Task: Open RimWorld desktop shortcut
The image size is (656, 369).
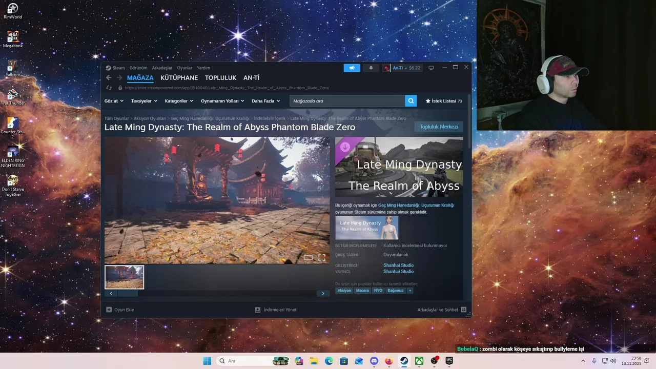Action: pos(13,11)
